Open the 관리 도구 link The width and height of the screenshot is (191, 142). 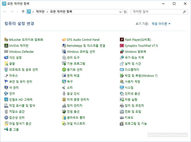point(73,58)
